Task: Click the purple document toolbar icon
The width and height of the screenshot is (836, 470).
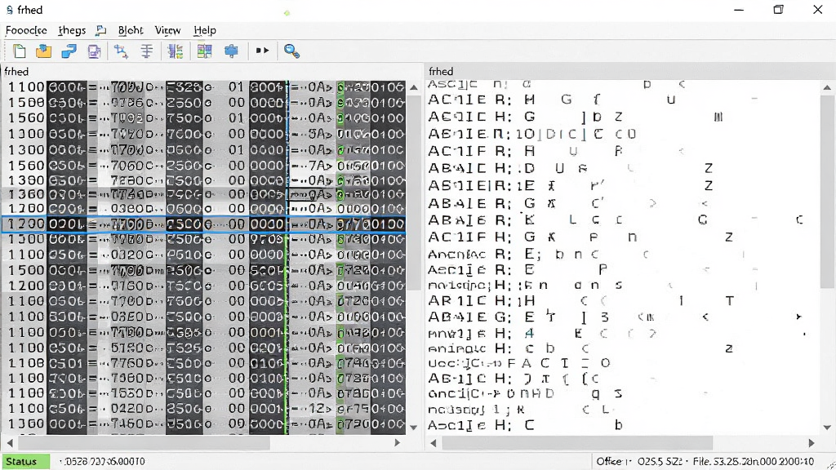Action: coord(95,51)
